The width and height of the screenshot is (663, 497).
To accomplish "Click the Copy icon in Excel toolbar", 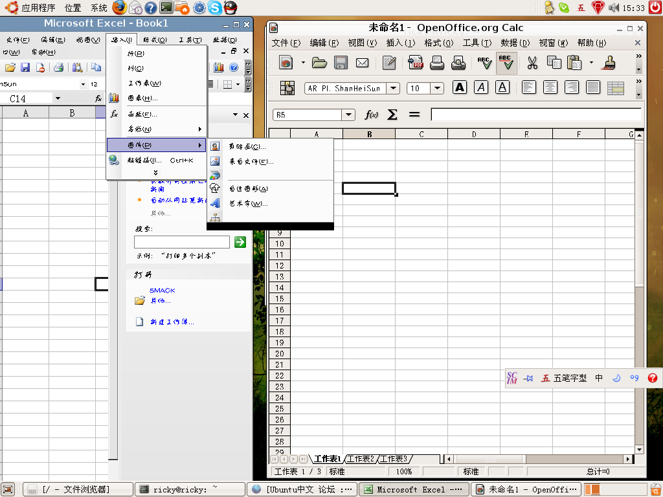I will pos(96,67).
